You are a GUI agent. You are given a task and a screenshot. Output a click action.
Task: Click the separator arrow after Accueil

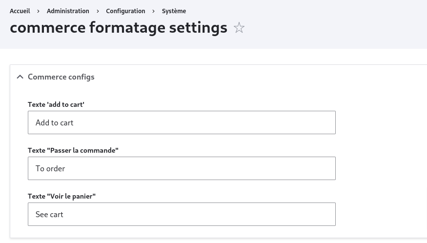(39, 11)
